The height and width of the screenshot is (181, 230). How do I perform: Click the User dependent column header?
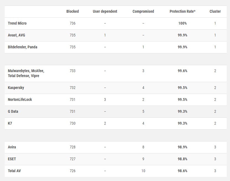click(105, 11)
